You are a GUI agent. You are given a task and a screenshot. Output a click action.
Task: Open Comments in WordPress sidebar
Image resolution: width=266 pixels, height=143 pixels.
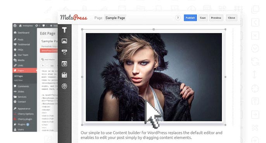coord(23,86)
